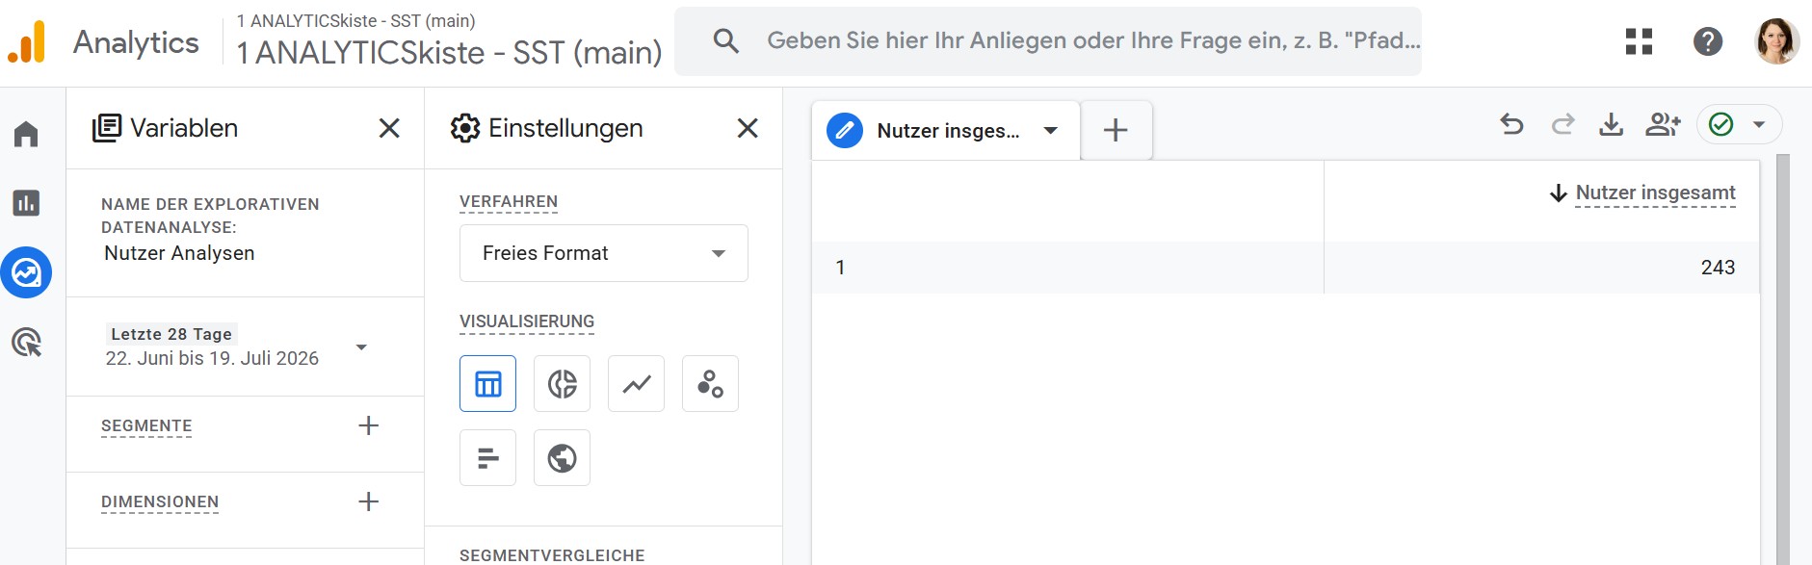
Task: Sort by Nutzer insgesamt column header
Action: click(x=1655, y=193)
